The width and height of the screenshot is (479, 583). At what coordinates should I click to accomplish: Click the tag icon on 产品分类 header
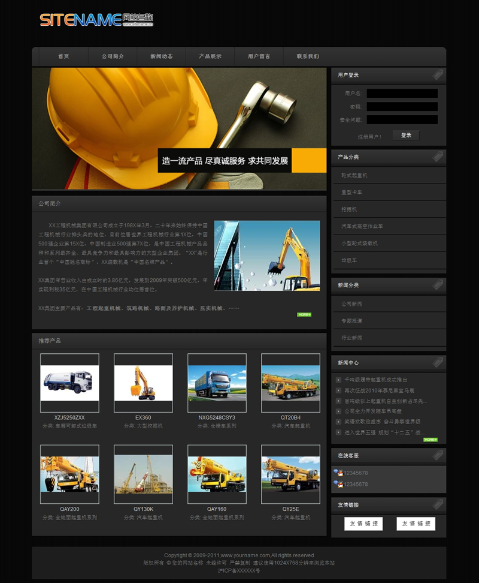[438, 157]
